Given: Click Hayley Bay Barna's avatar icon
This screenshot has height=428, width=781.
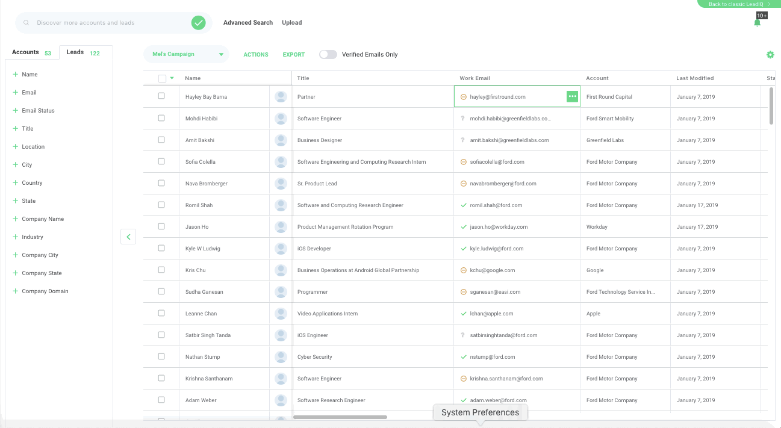Looking at the screenshot, I should coord(281,97).
